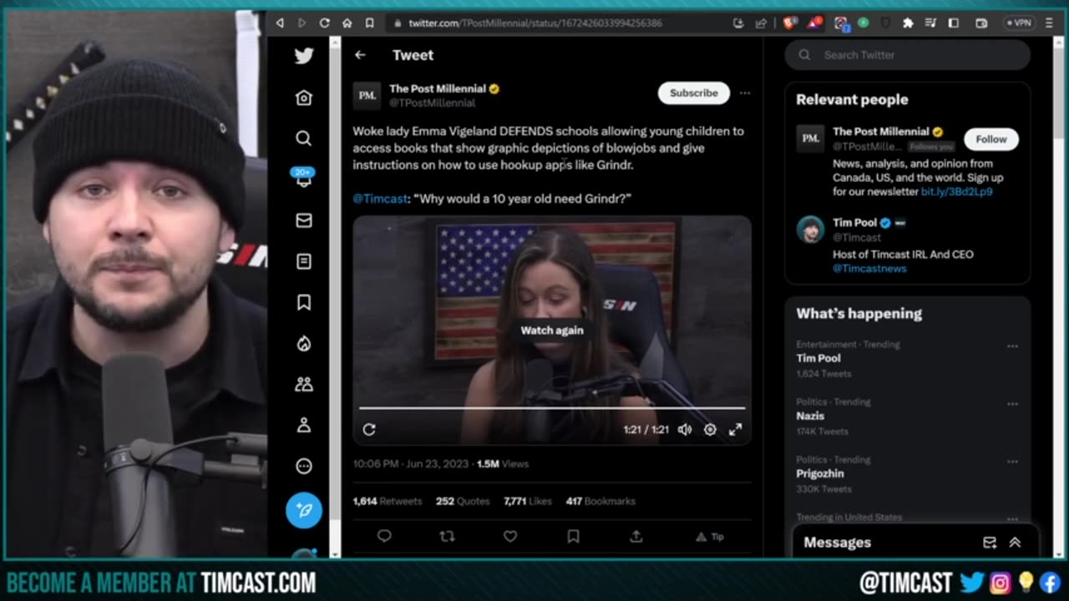
Task: Click the address bar URL
Action: [x=535, y=23]
